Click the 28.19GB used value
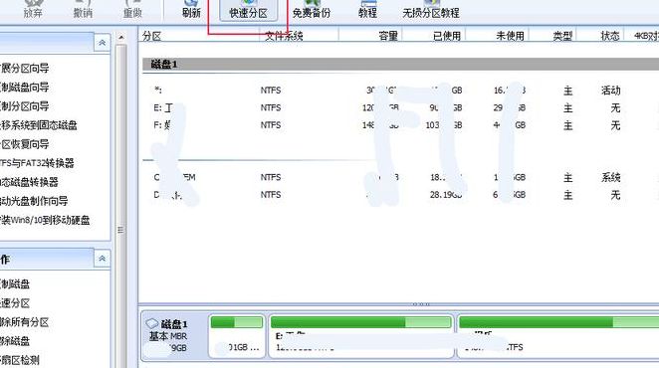The height and width of the screenshot is (368, 659). 446,195
